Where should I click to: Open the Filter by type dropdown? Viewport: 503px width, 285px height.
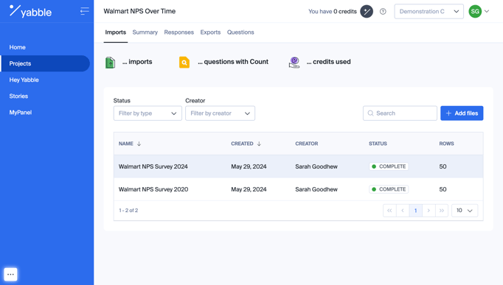148,113
